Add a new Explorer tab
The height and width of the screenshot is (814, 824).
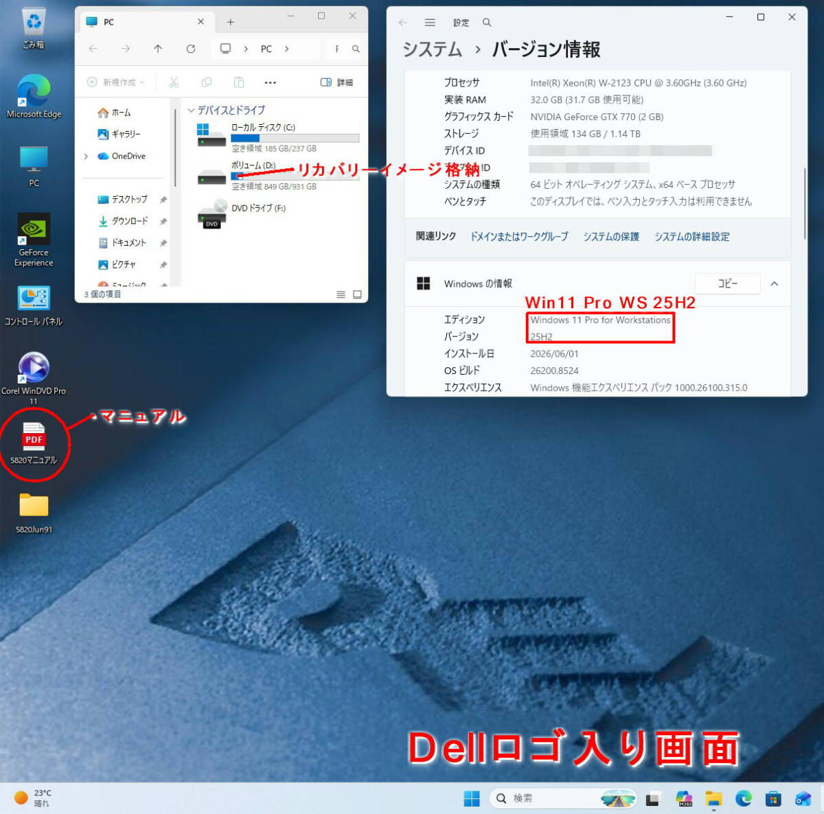click(231, 22)
